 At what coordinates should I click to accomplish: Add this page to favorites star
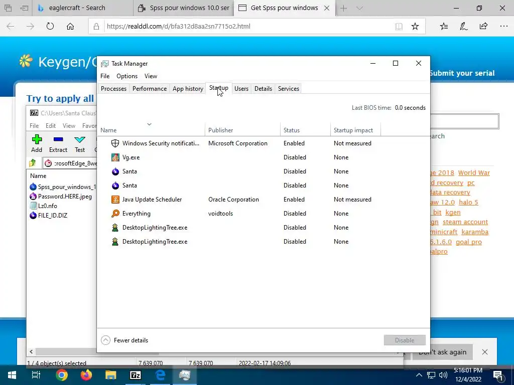tap(415, 26)
